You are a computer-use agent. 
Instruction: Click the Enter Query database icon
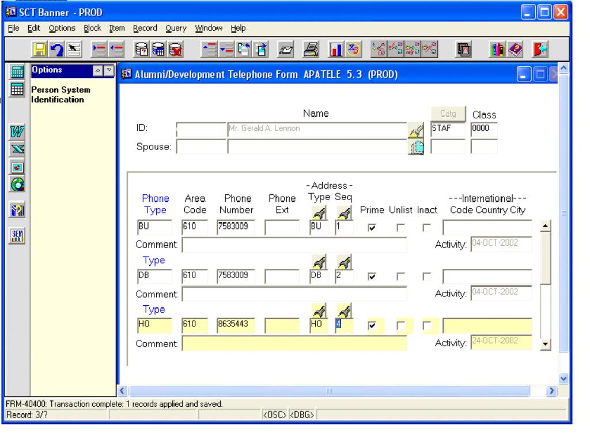click(x=142, y=50)
